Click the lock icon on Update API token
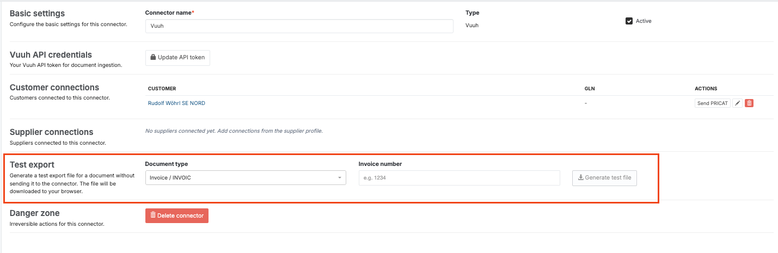This screenshot has height=253, width=778. pyautogui.click(x=153, y=58)
